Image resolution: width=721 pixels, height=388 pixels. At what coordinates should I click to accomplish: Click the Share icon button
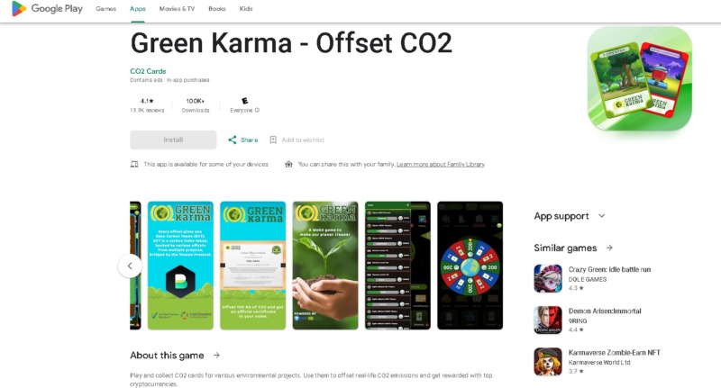[233, 140]
